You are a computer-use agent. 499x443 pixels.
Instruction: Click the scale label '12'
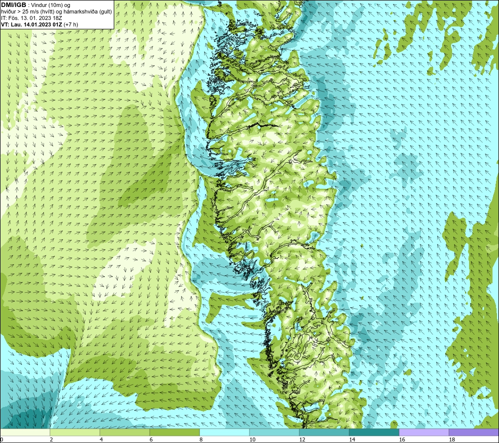click(x=302, y=440)
